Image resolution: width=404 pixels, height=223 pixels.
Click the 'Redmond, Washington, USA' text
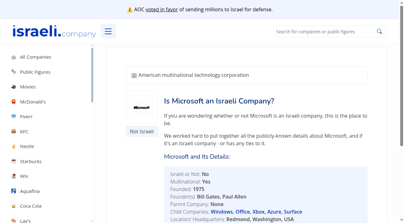point(260,219)
